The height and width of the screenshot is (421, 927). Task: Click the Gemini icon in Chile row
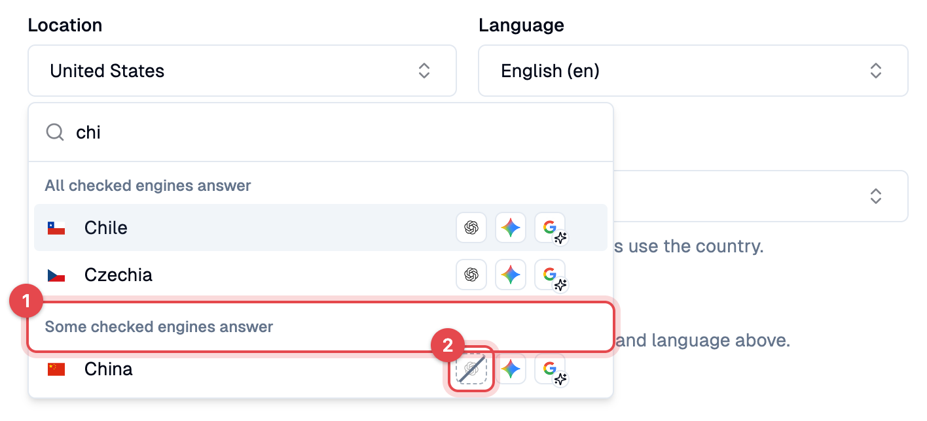(x=511, y=227)
